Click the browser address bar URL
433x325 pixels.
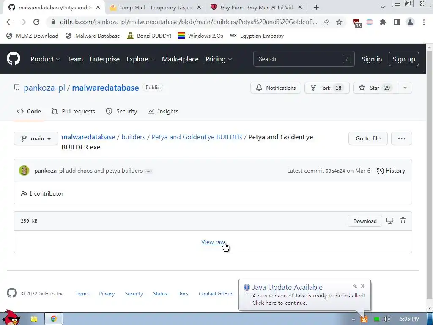(189, 22)
